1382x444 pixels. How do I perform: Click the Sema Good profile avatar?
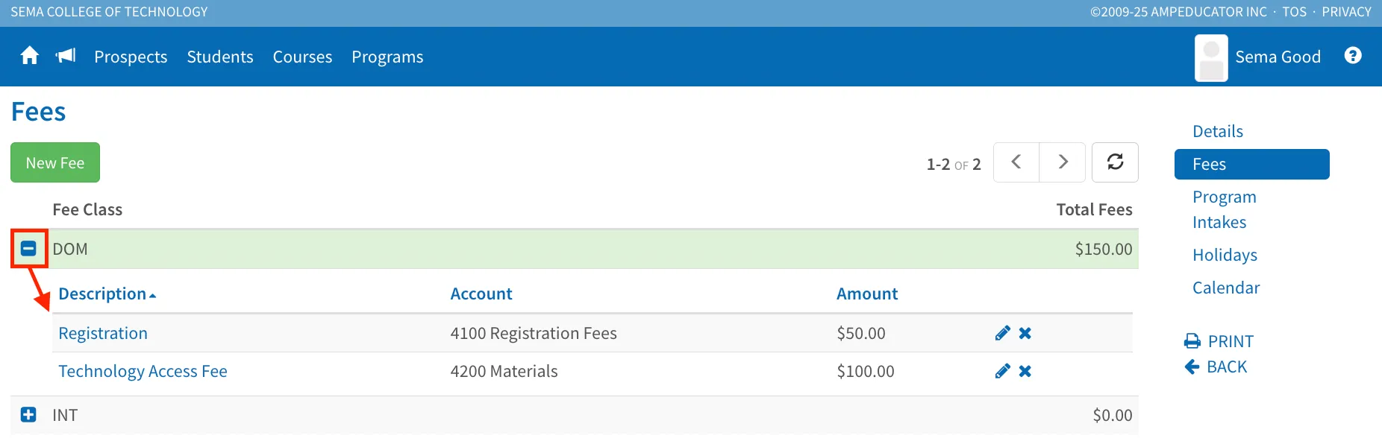pyautogui.click(x=1211, y=57)
